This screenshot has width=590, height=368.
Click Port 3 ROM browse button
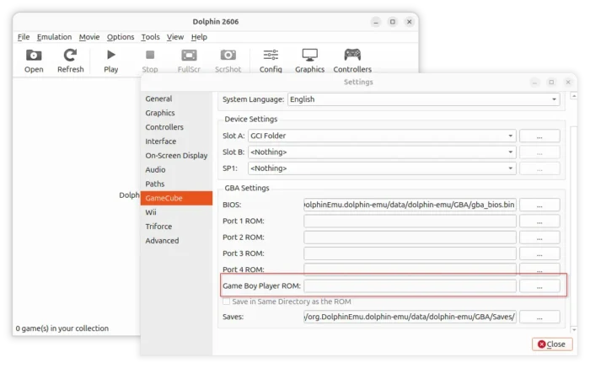pyautogui.click(x=539, y=253)
